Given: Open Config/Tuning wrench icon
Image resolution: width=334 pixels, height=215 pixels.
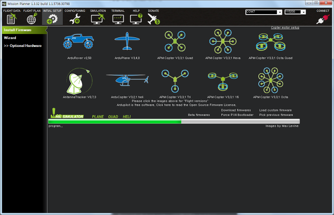Looking at the screenshot, I should point(75,19).
